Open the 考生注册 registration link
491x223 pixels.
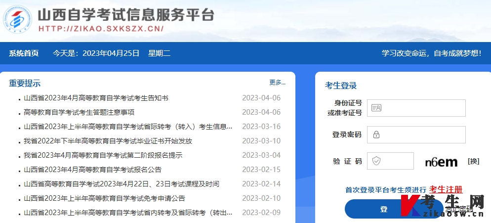click(x=446, y=189)
